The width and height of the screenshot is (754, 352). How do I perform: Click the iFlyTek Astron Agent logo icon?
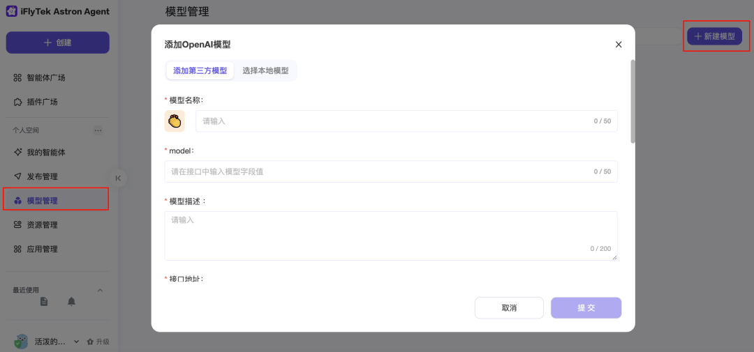(12, 12)
